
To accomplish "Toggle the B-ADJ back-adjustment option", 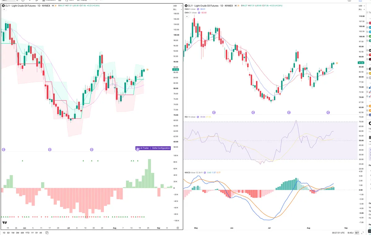I will tap(350, 233).
